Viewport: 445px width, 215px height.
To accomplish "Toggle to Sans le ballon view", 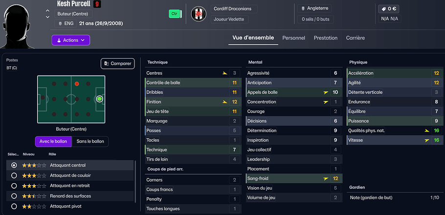I will point(90,141).
